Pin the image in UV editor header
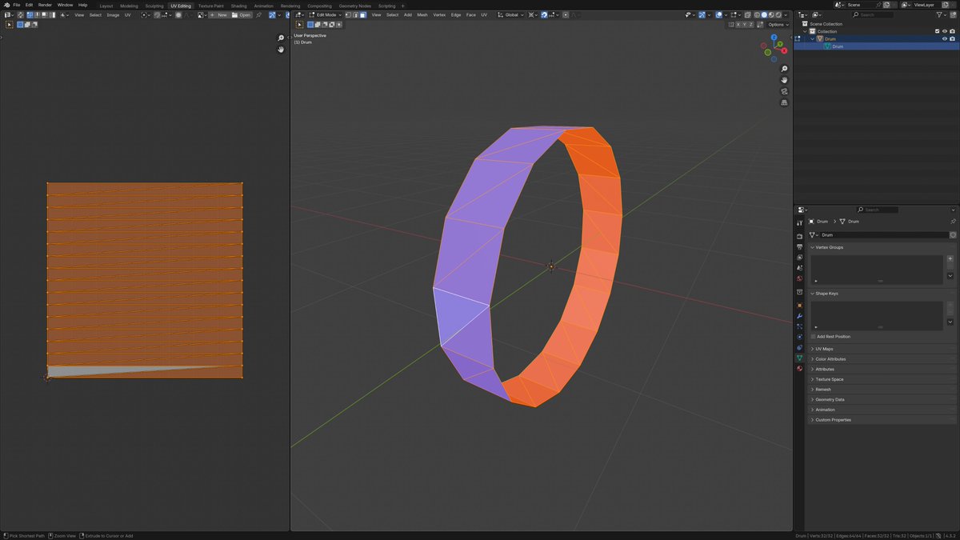 pos(258,14)
